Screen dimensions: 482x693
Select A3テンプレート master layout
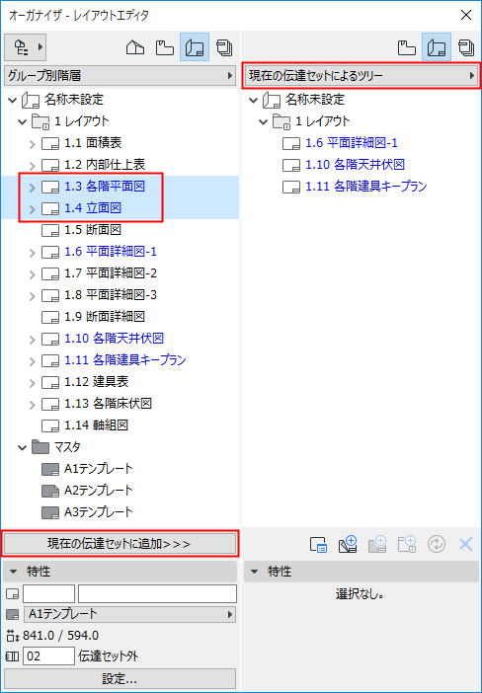[x=98, y=511]
